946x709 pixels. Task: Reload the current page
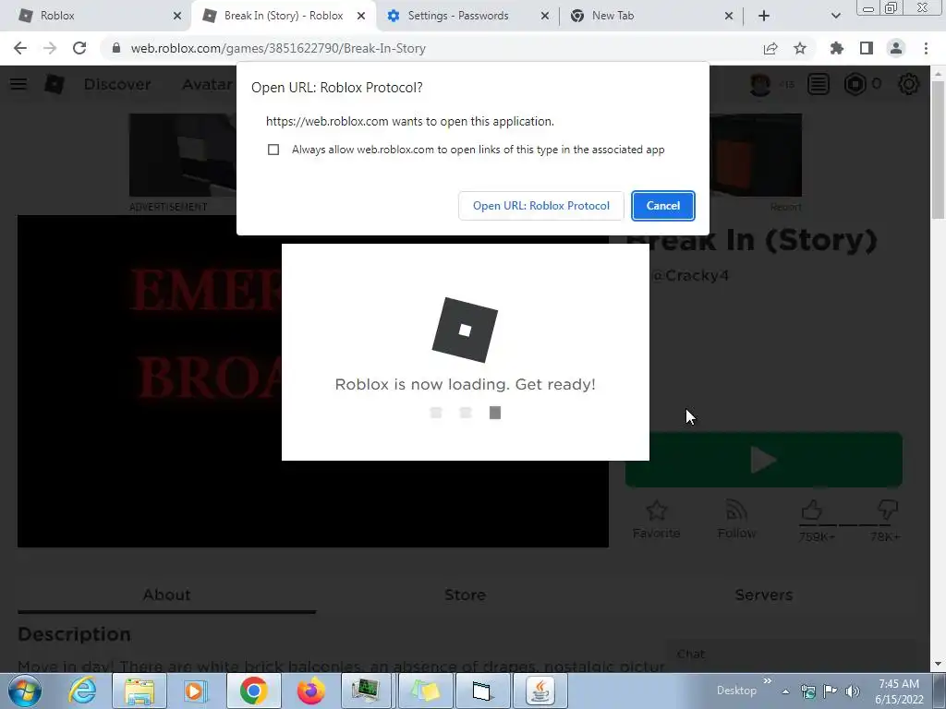[79, 48]
